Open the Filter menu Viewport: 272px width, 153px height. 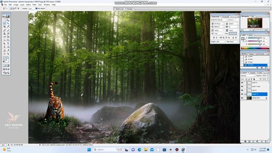click(34, 5)
